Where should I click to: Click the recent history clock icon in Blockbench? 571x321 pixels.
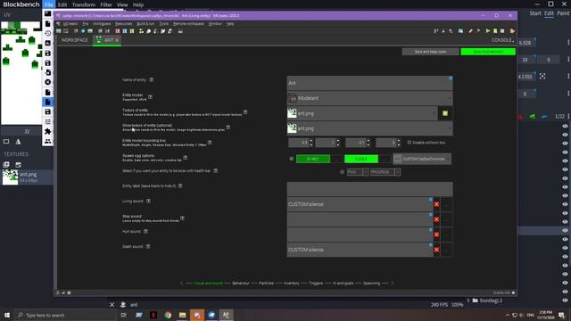click(47, 34)
